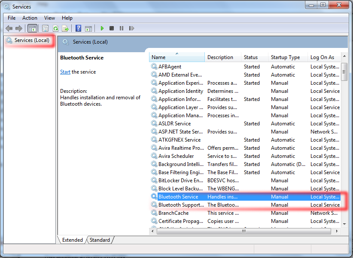
Task: Click the vertical scrollbar thumb
Action: 344,72
